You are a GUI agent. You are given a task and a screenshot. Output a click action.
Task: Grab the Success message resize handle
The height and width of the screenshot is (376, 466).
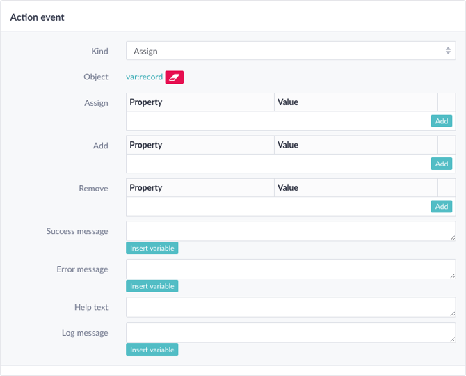coord(452,237)
